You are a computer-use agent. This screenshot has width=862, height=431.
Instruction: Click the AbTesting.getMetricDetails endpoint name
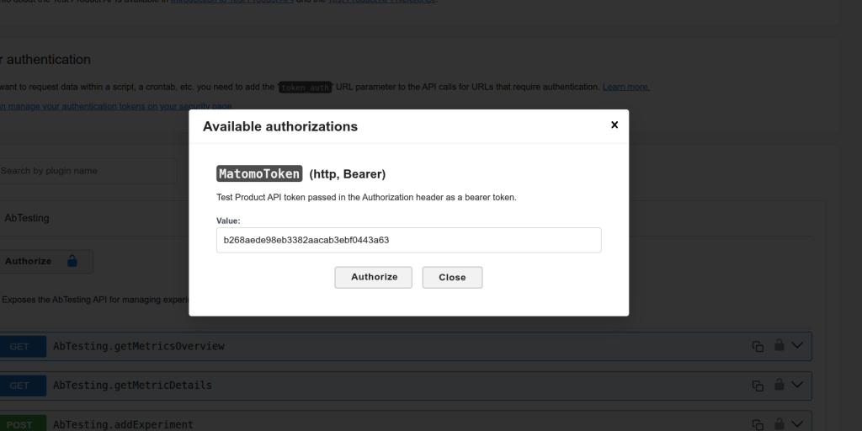coord(132,386)
